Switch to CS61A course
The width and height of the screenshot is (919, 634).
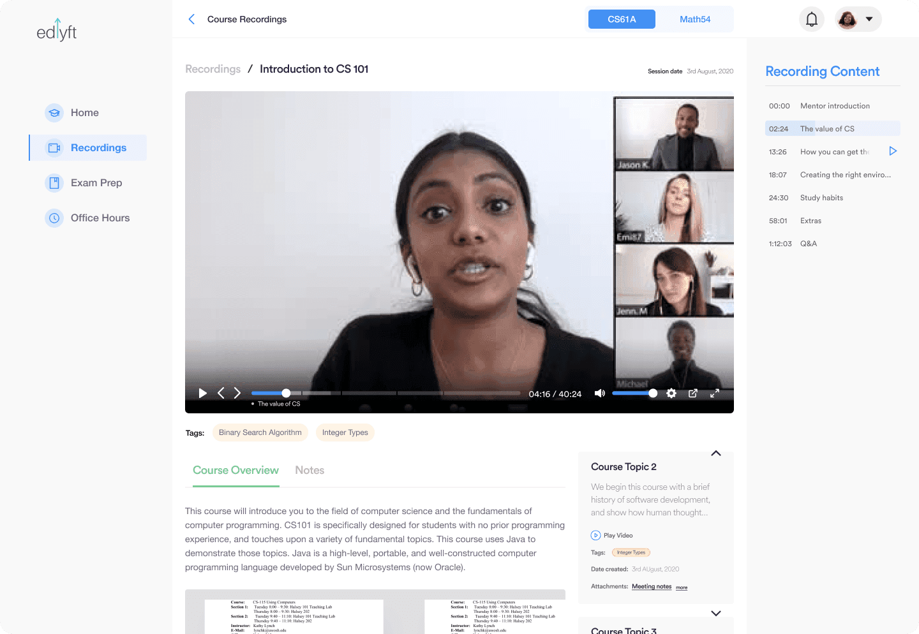[x=622, y=19]
